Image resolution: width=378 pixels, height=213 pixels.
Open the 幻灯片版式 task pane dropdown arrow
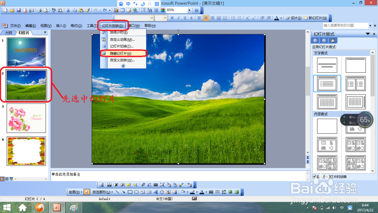coord(368,34)
